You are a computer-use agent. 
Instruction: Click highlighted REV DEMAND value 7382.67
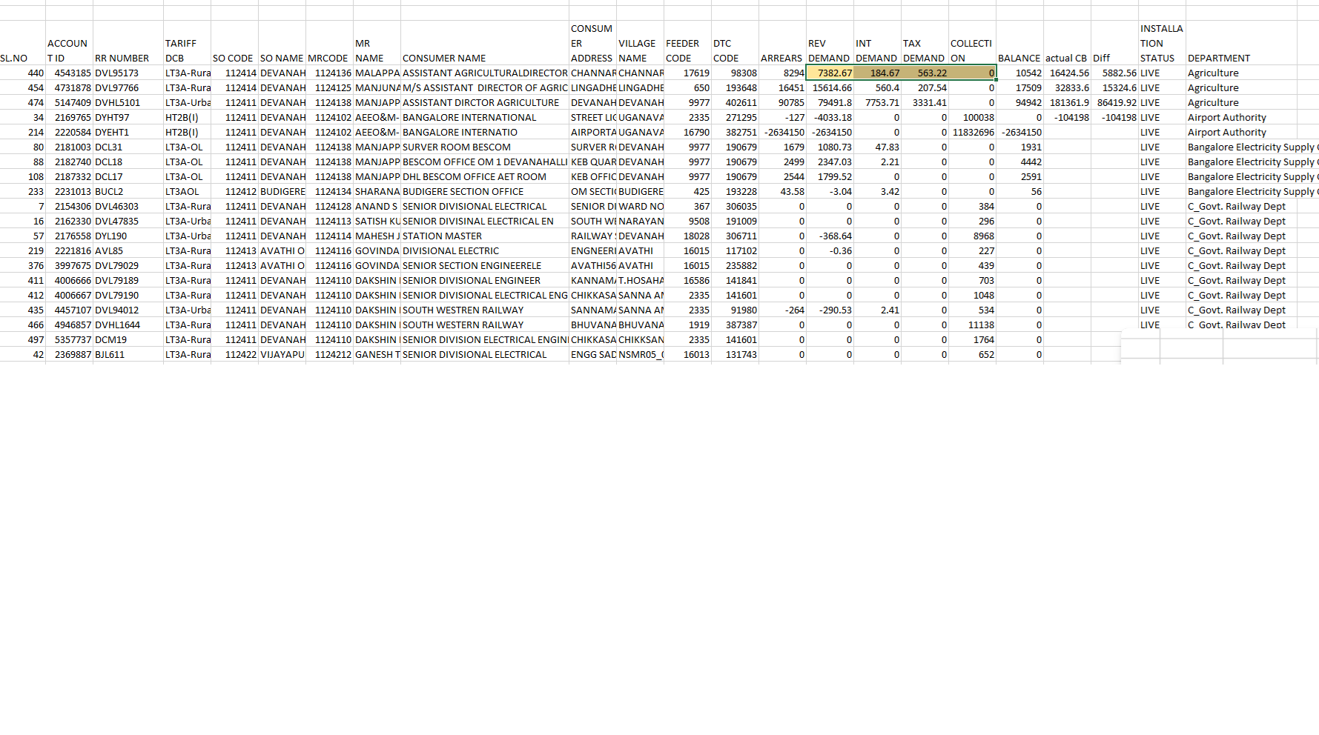point(830,73)
